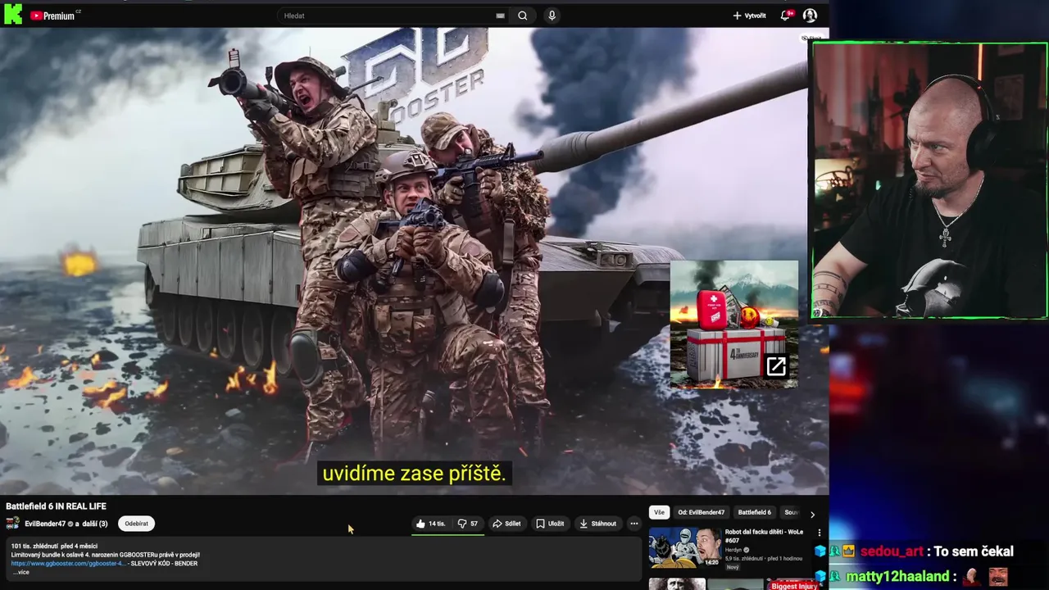The height and width of the screenshot is (590, 1049).
Task: Open the on-screen keyboard in search box
Action: [x=500, y=16]
